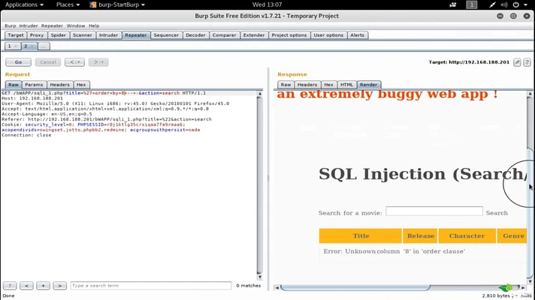Switch to the Scanner tab
The height and width of the screenshot is (300, 535).
tap(82, 35)
